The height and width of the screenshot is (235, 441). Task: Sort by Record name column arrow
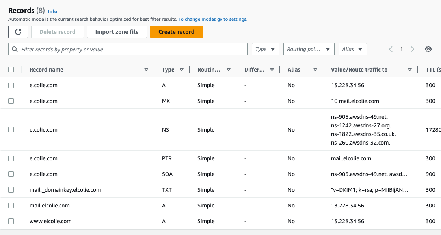click(x=146, y=70)
